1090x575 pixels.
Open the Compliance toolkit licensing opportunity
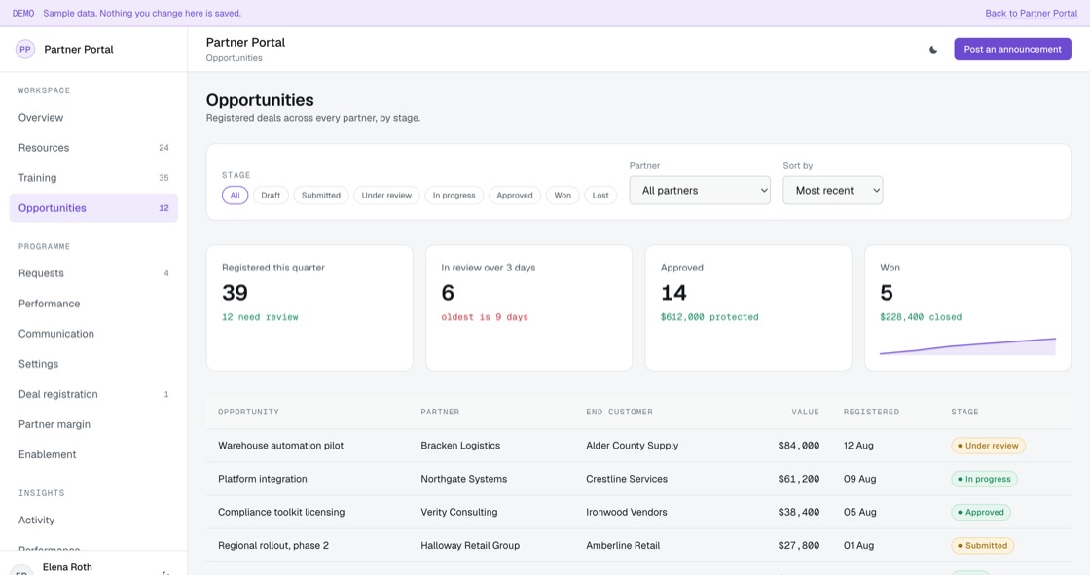[x=281, y=513]
